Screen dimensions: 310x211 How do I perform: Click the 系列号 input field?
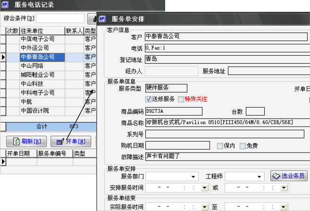(225, 134)
